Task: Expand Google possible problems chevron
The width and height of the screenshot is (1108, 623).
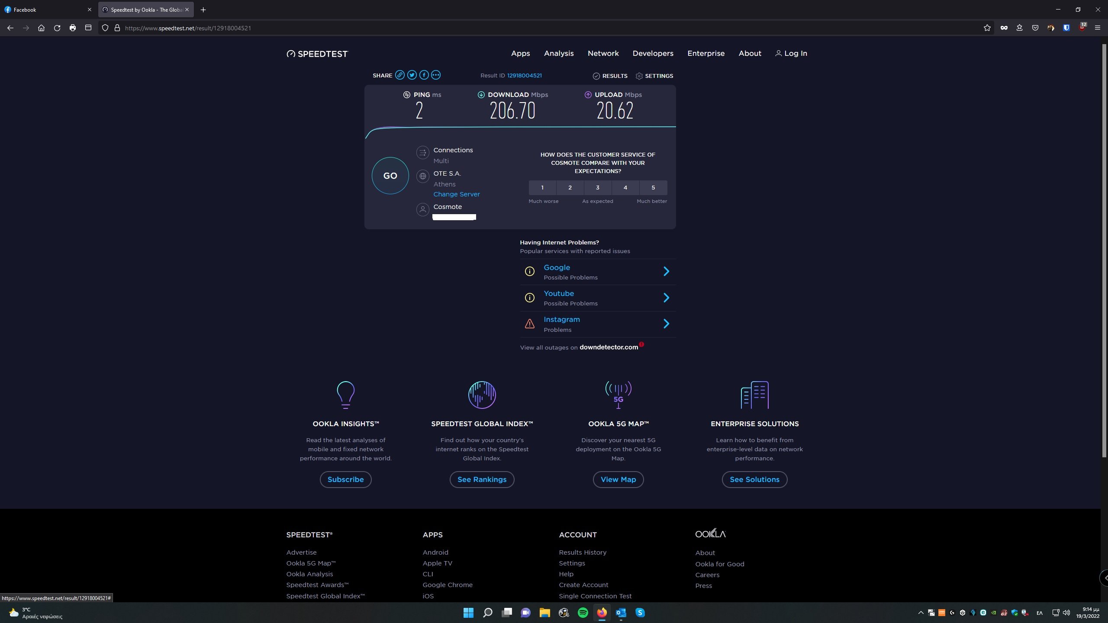Action: [x=667, y=271]
